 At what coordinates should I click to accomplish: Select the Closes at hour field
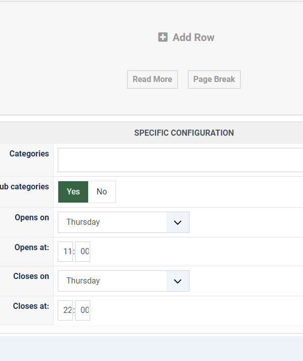click(65, 310)
